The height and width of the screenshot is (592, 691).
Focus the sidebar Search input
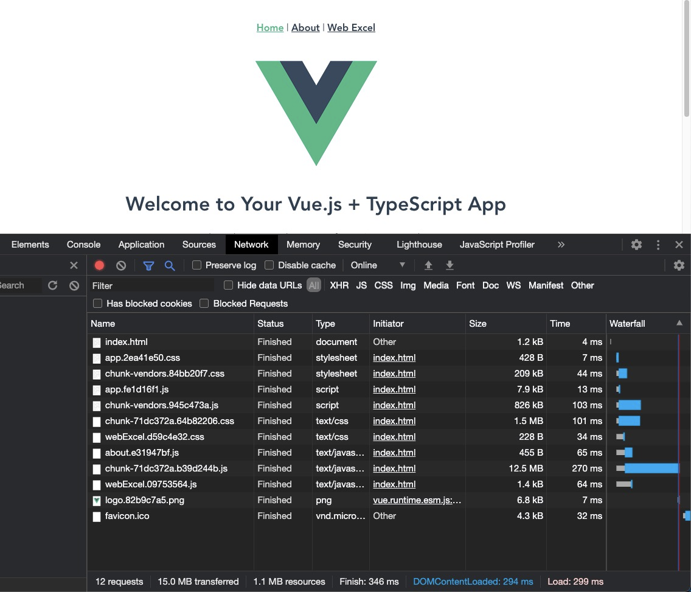click(x=20, y=285)
